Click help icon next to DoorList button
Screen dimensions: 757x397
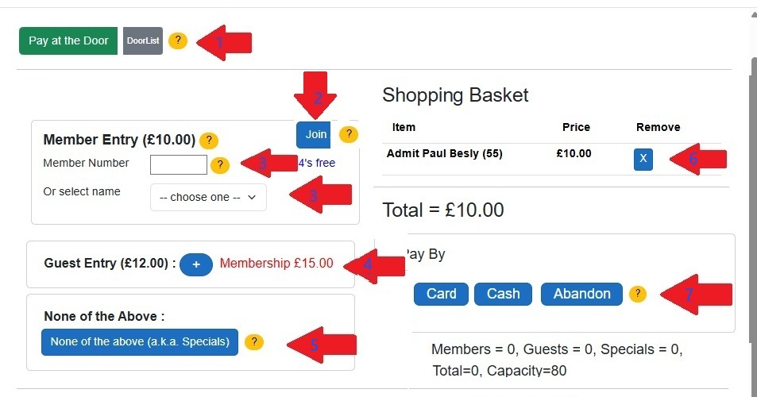click(x=178, y=40)
